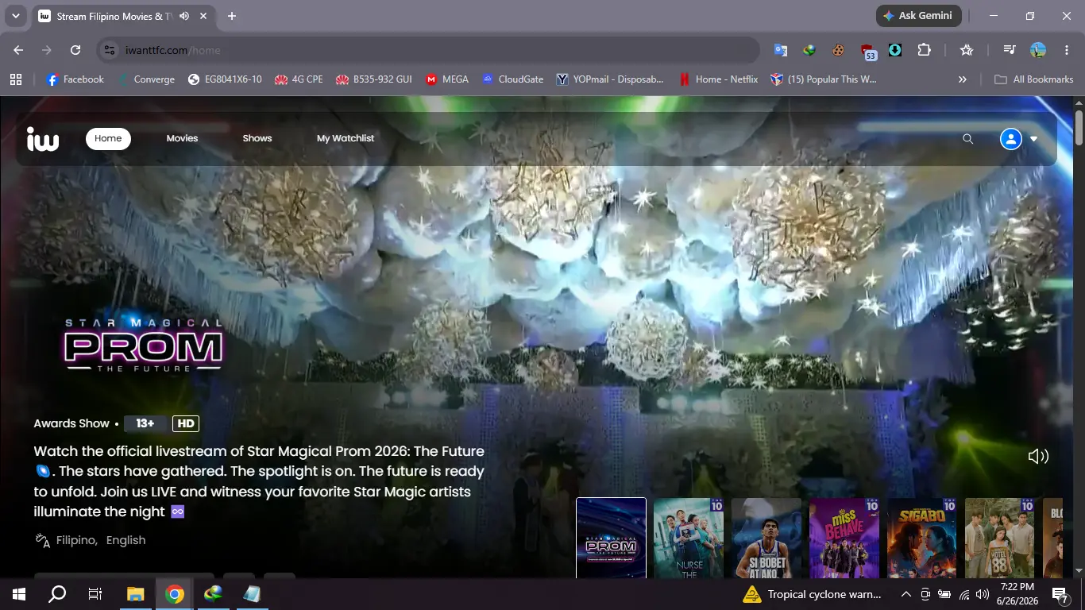The width and height of the screenshot is (1085, 610).
Task: Open the Facebook bookmark
Action: [x=75, y=79]
